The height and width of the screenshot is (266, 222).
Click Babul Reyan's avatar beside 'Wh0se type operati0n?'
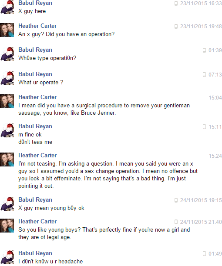(7, 54)
